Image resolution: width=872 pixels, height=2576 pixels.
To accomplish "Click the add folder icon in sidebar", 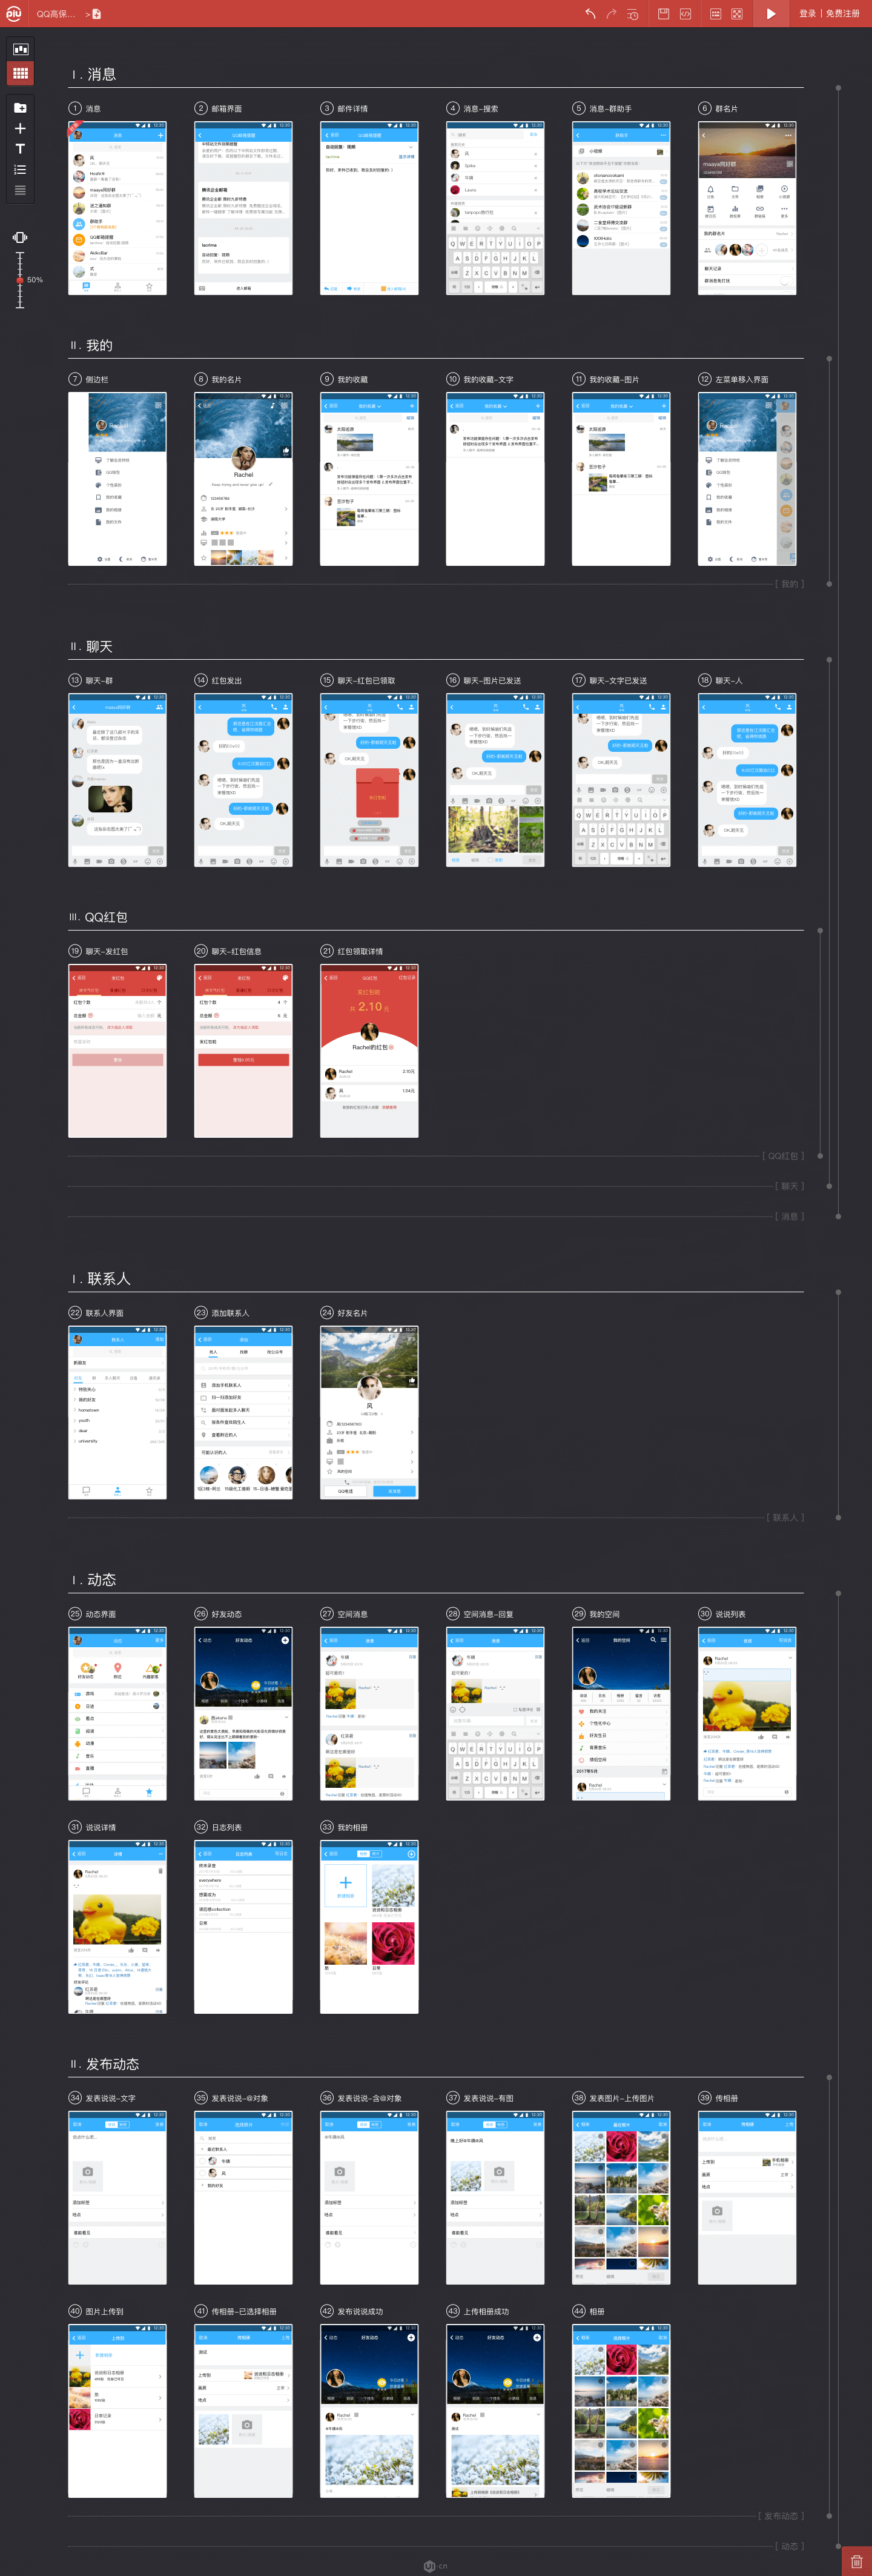I will [20, 108].
